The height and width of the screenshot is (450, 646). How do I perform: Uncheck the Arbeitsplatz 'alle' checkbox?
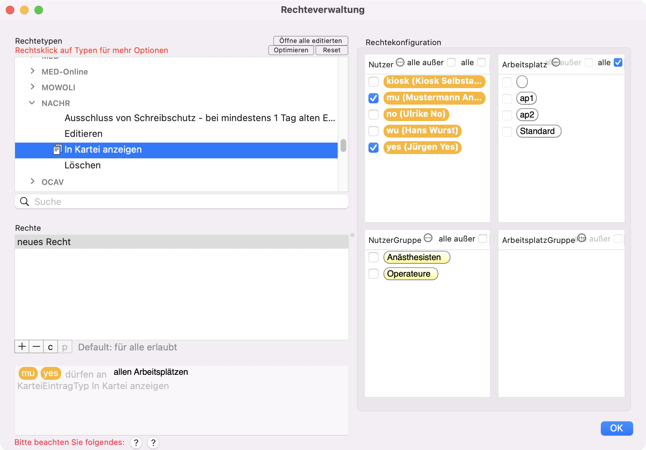(x=618, y=62)
